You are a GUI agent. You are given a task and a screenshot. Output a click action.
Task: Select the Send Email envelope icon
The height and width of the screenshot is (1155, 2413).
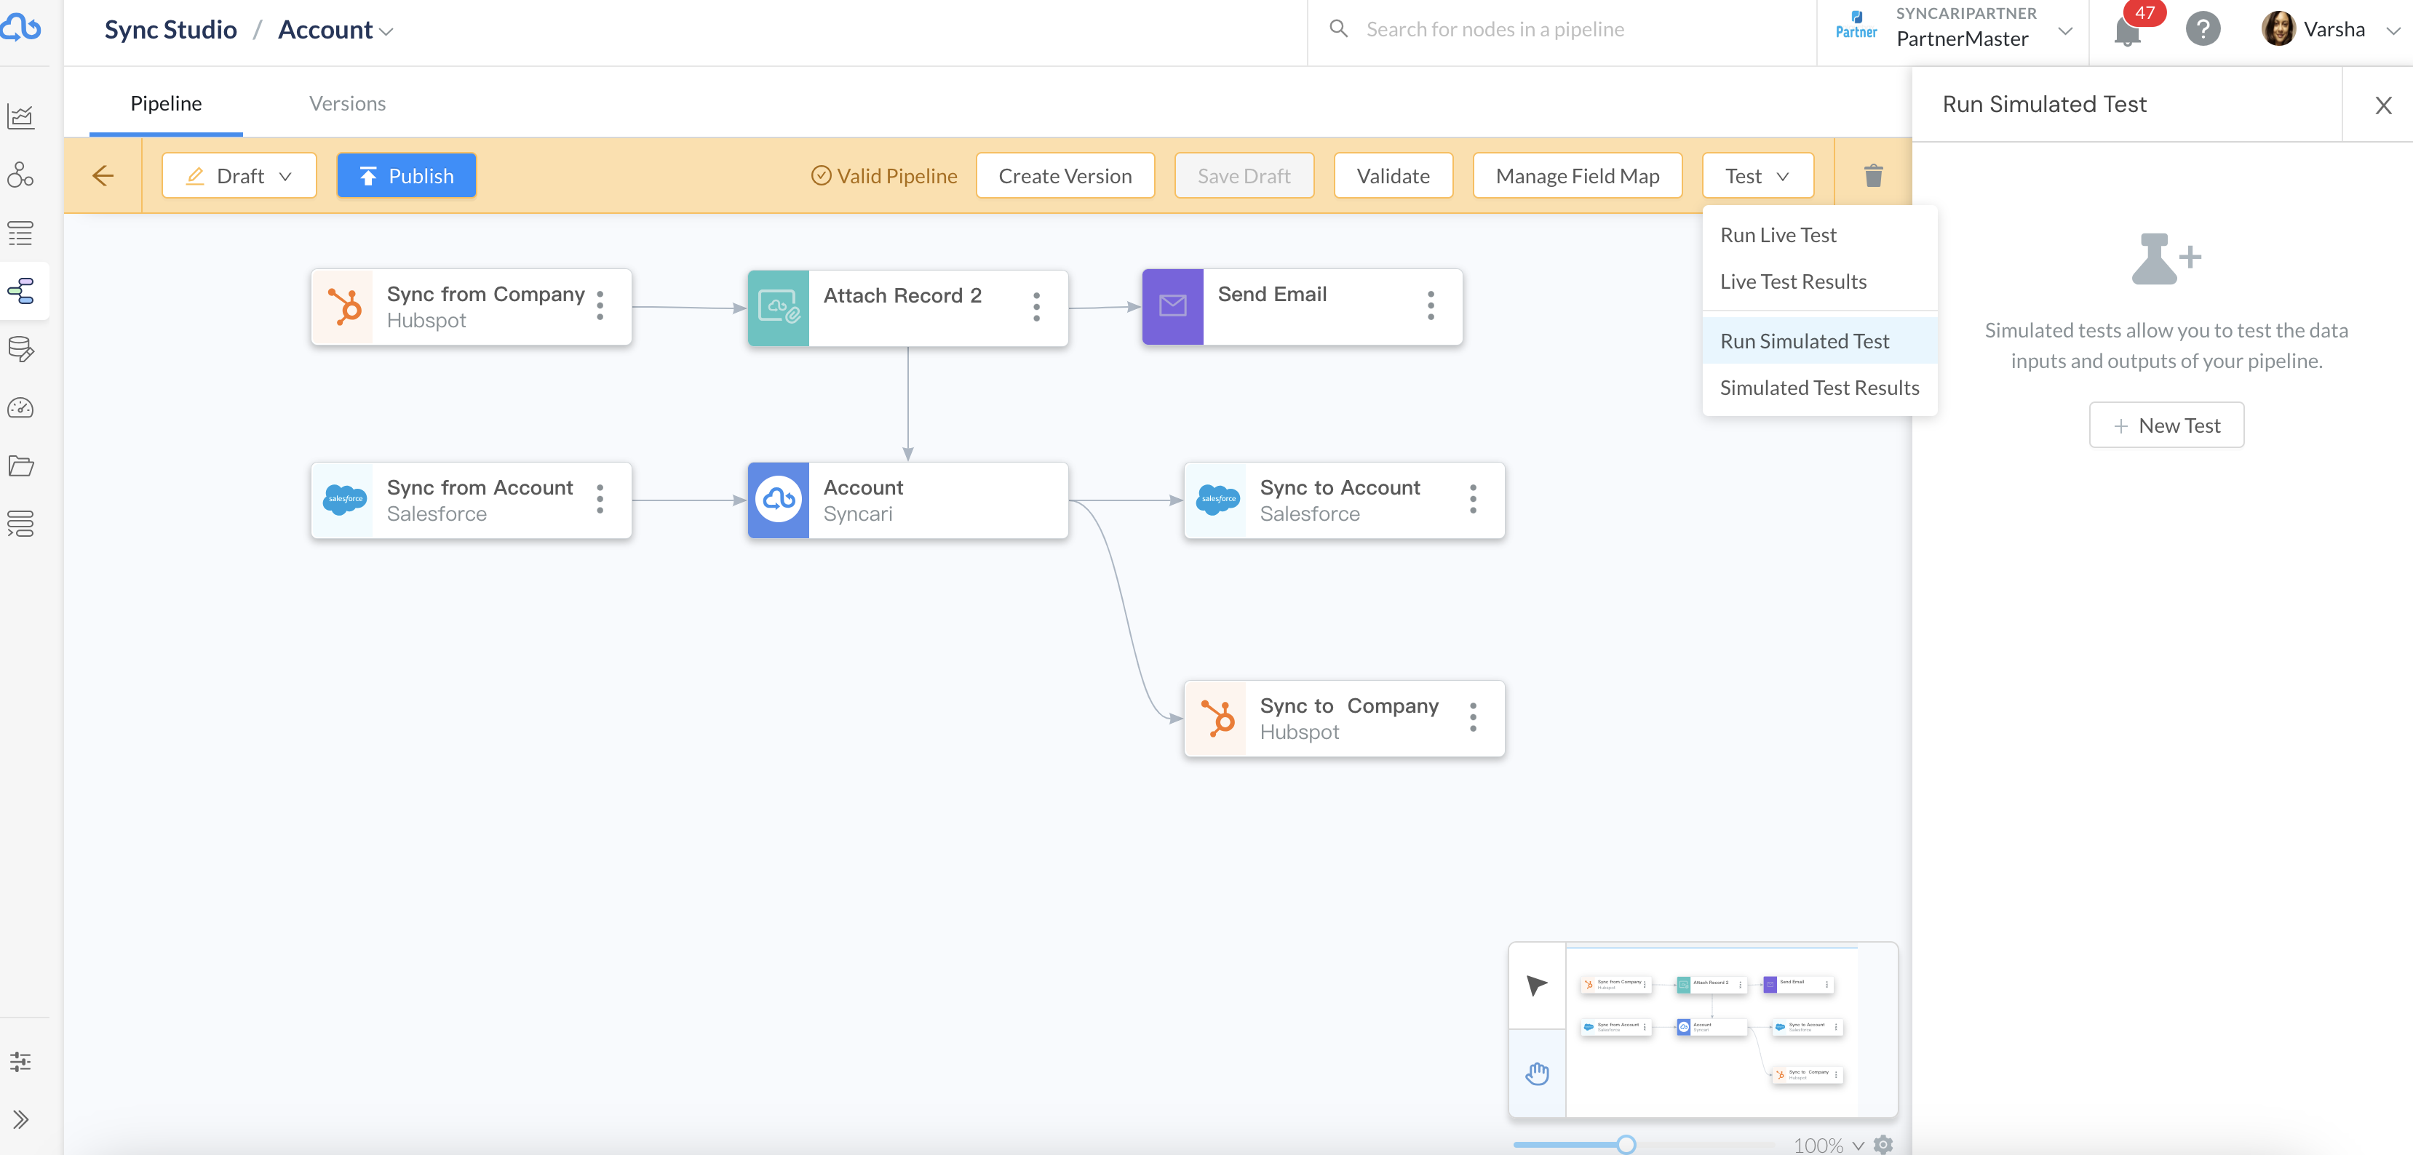point(1173,306)
